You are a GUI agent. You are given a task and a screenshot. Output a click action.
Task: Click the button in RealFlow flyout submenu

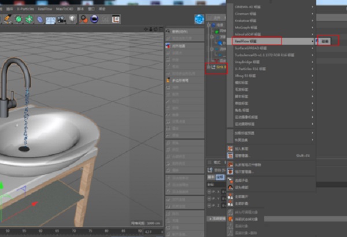(326, 42)
